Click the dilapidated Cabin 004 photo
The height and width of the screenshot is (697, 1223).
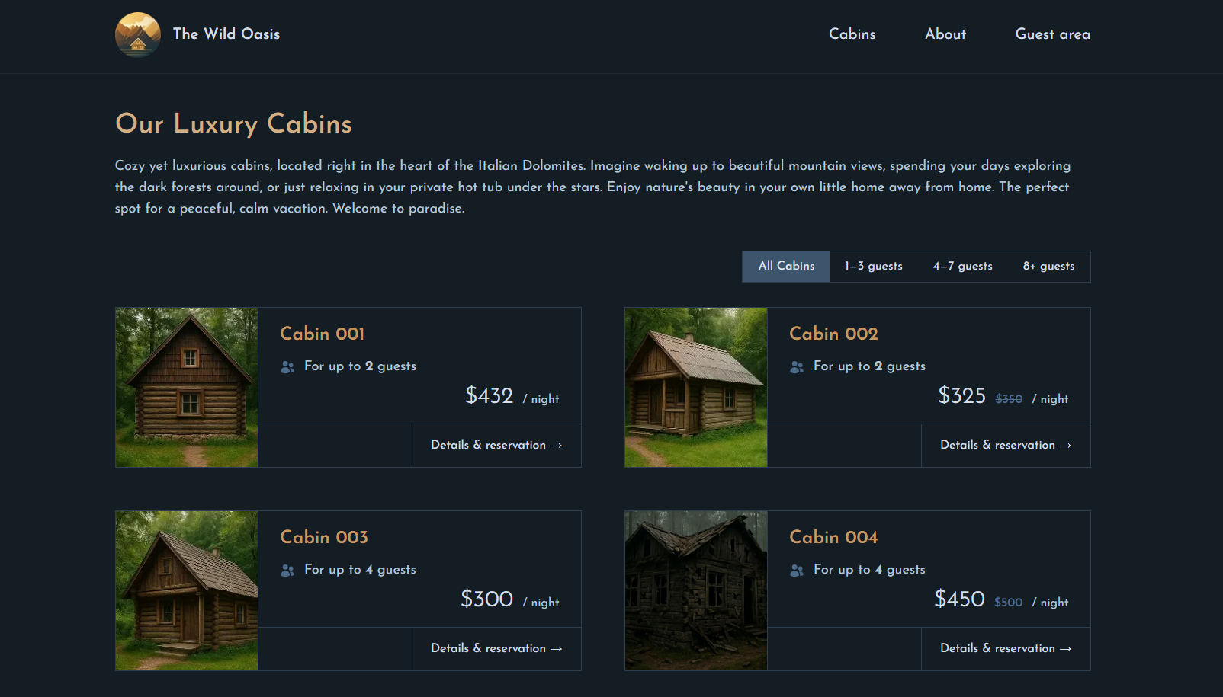tap(696, 591)
